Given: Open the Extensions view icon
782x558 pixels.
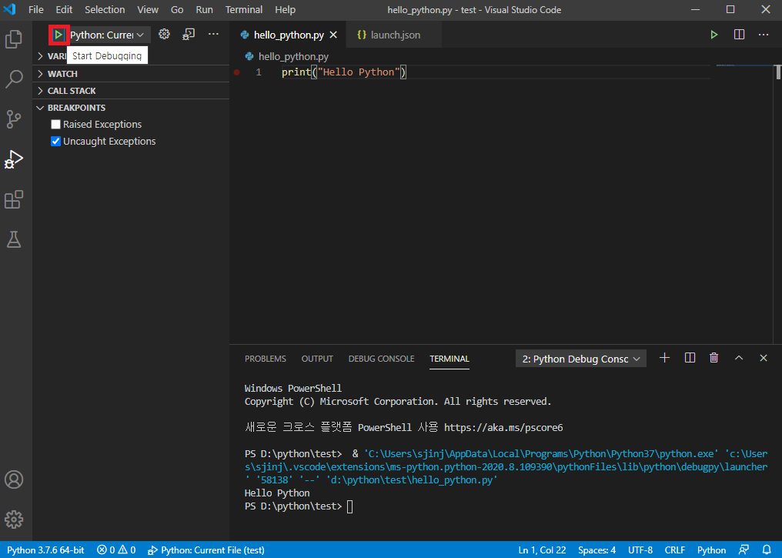Looking at the screenshot, I should coord(14,199).
